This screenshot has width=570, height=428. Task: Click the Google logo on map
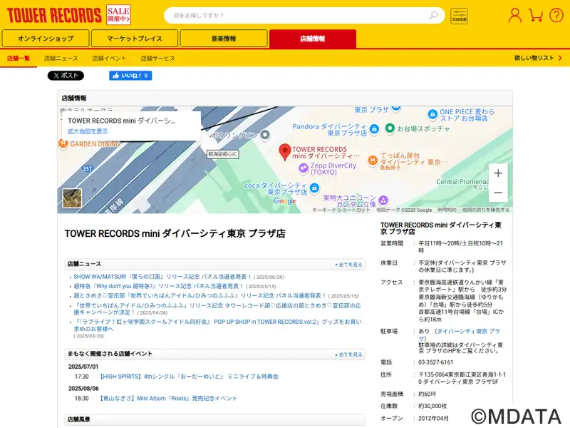(285, 201)
